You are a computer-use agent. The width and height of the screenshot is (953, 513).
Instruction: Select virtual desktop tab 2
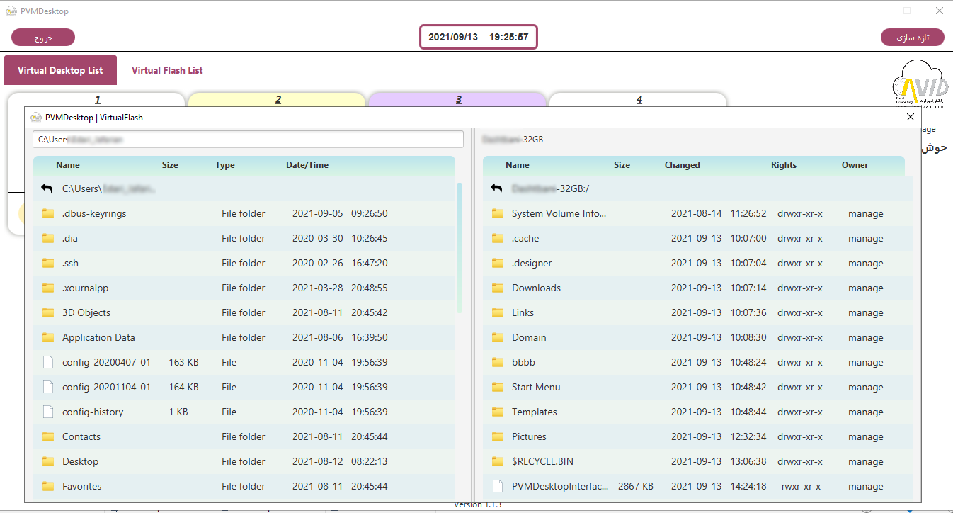[278, 99]
